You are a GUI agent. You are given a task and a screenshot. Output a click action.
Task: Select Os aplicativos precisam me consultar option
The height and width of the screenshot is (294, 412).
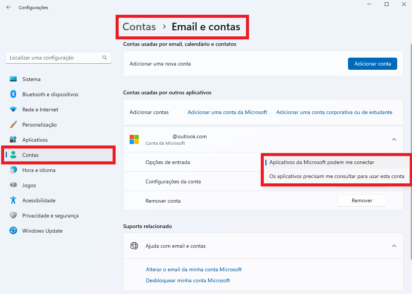[336, 176]
